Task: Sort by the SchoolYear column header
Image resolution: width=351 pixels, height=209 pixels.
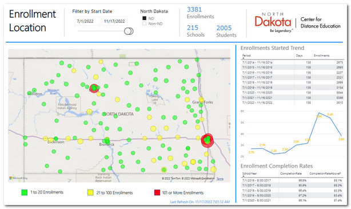Action: click(x=250, y=173)
